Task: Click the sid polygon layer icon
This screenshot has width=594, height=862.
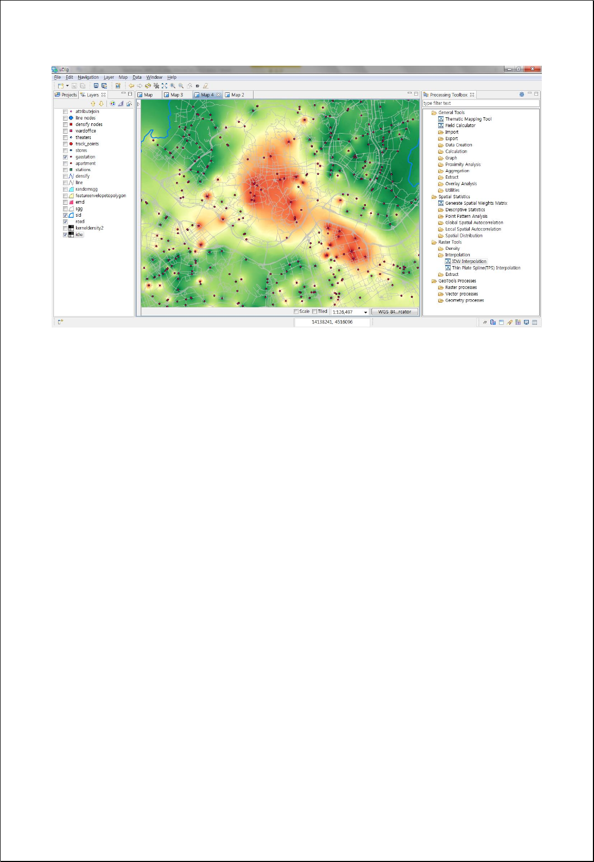Action: click(x=71, y=215)
